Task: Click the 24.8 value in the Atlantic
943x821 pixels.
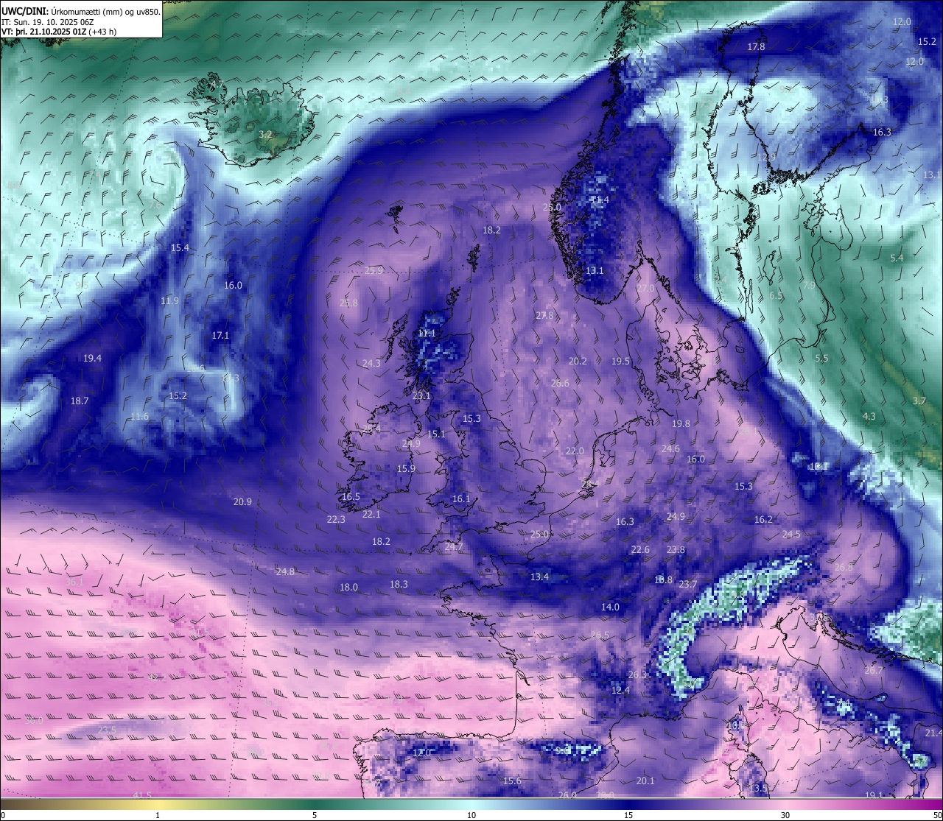Action: click(285, 571)
